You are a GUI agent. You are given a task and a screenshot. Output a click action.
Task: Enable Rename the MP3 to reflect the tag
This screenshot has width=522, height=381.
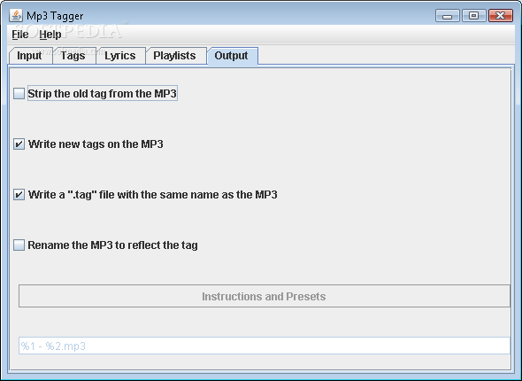click(19, 245)
